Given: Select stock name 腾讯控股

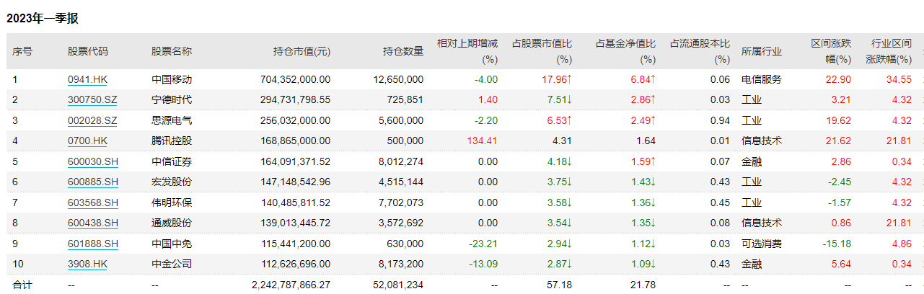Looking at the screenshot, I should point(172,141).
